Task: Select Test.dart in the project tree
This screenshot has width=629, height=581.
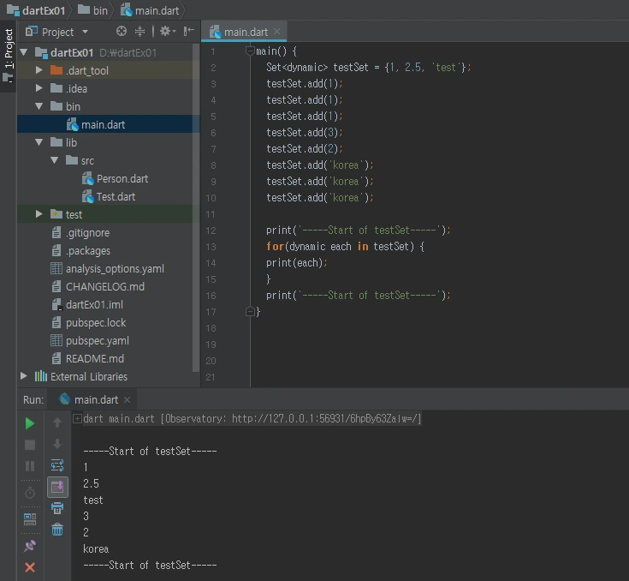Action: (x=109, y=196)
